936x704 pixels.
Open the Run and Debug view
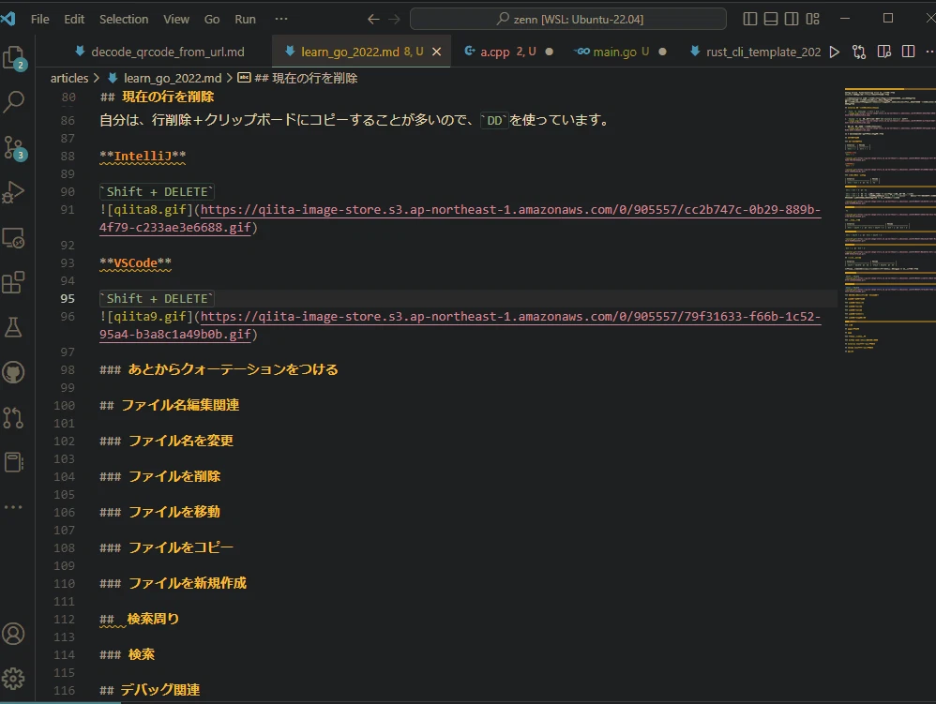pyautogui.click(x=14, y=193)
